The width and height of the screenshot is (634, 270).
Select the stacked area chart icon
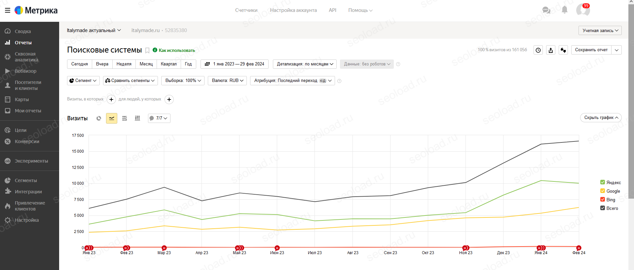pos(125,118)
